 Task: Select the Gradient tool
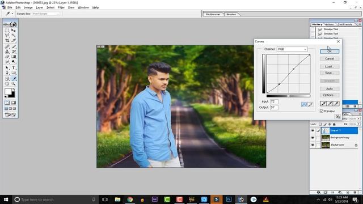pos(14,57)
